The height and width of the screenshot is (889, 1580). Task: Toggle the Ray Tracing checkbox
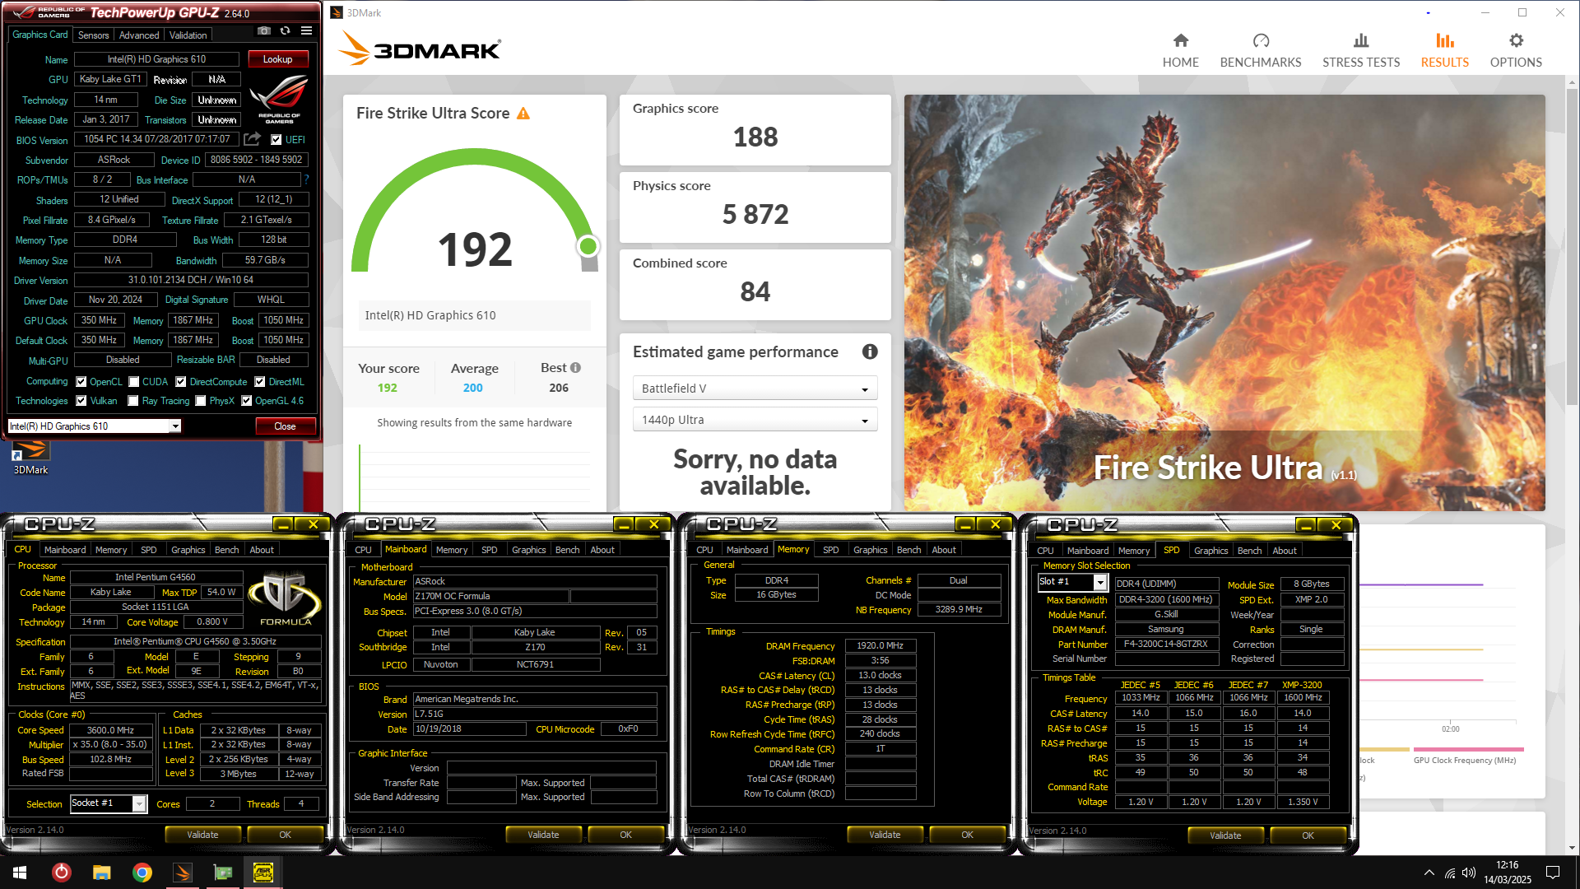point(133,401)
